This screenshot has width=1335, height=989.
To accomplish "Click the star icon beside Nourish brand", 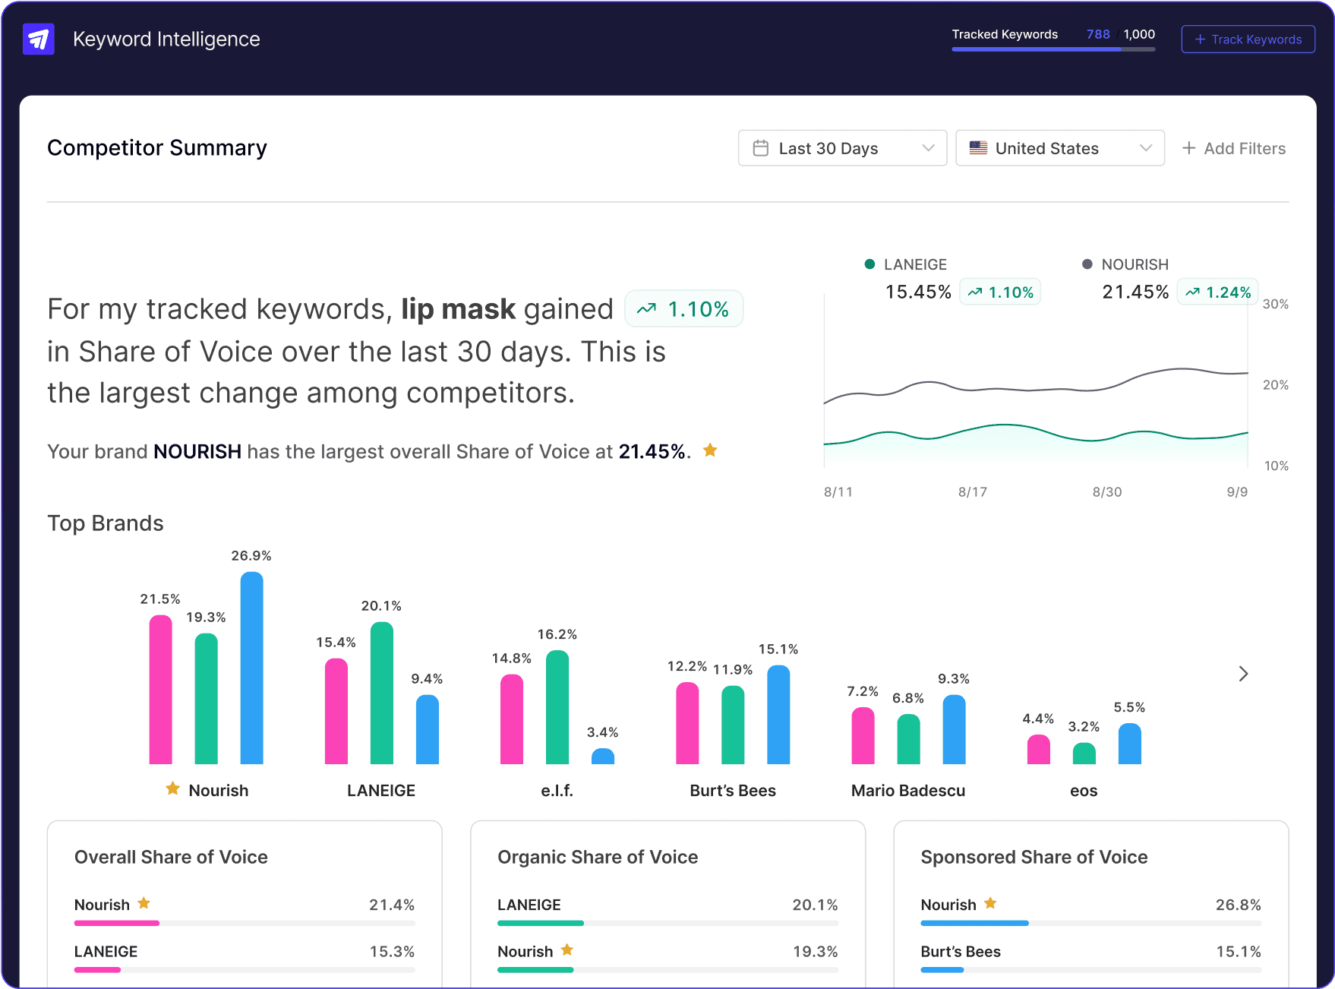I will (x=172, y=789).
